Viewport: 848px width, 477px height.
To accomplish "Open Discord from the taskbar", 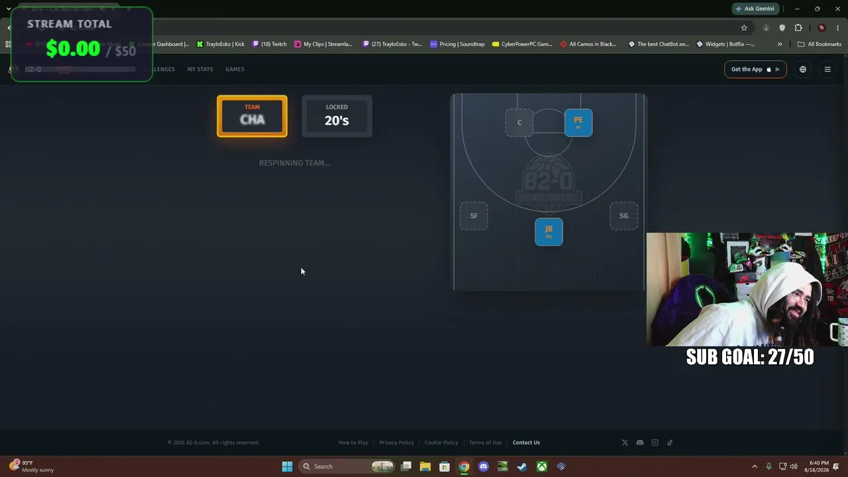I will point(484,466).
